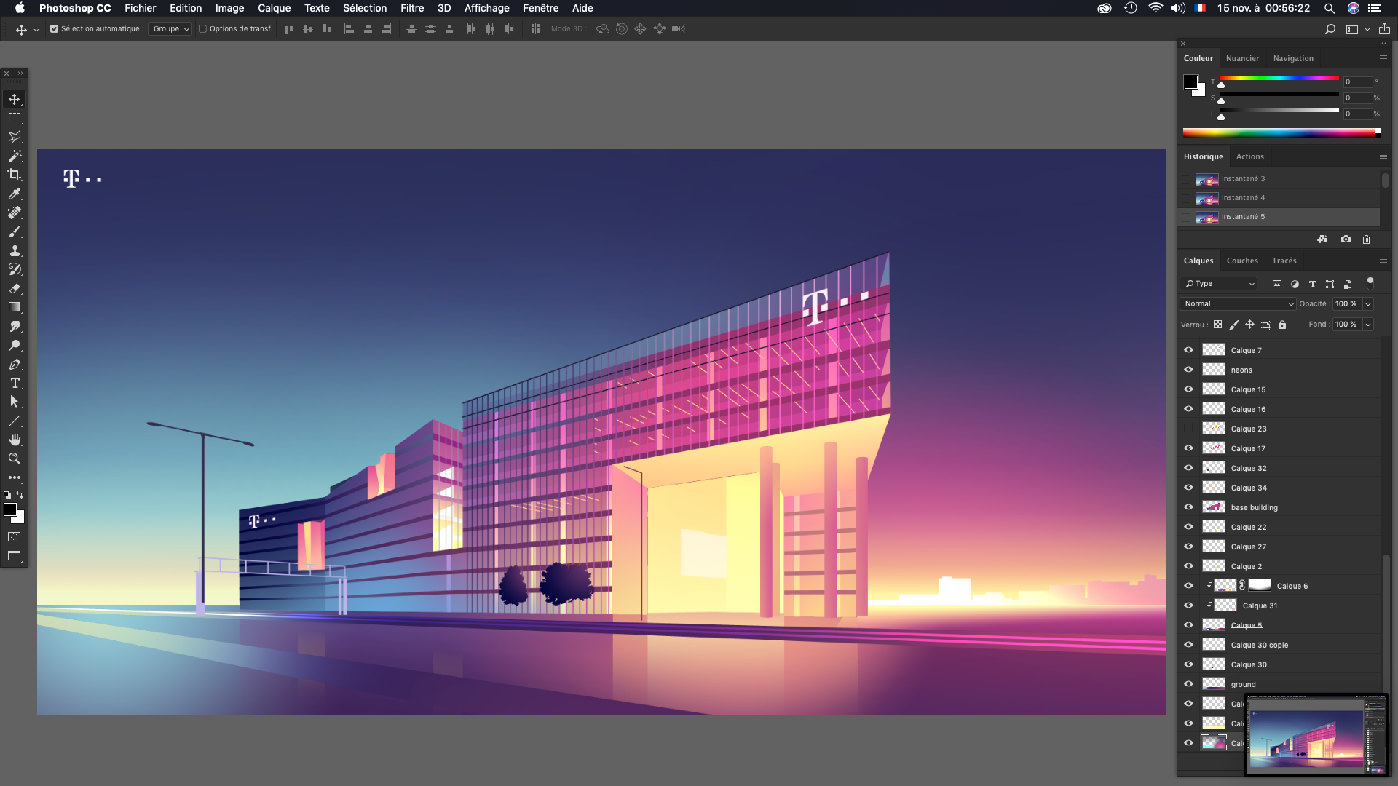Switch to the Tracés tab

tap(1284, 261)
